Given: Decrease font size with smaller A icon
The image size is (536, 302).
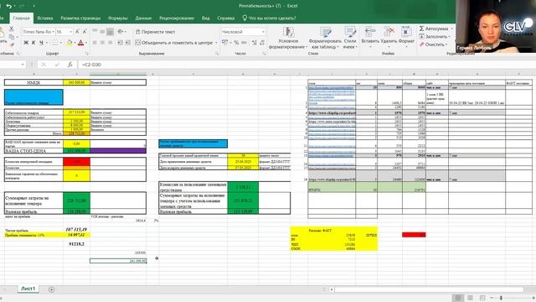Looking at the screenshot, I should (85, 32).
